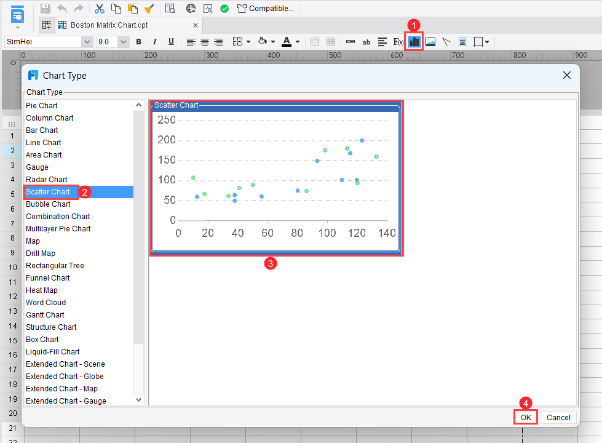Screen dimensions: 602x443
Task: Click the globe preview icon
Action: 191,9
